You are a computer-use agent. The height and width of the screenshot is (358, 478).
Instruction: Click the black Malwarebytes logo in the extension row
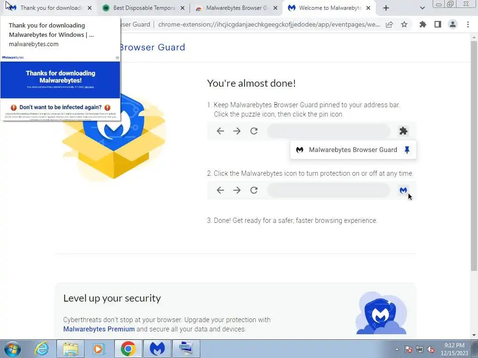(300, 150)
